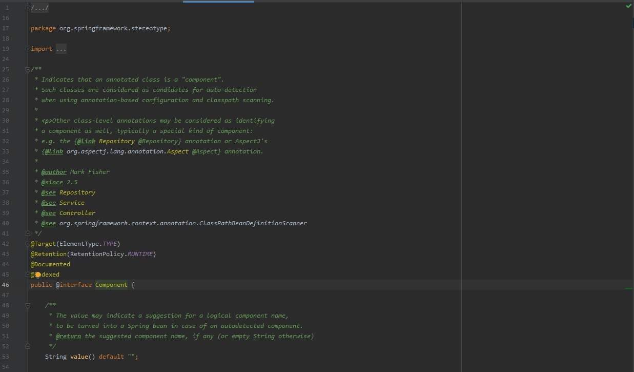Click the ClassPathBeanDefinitionScanner reference on line 40
The width and height of the screenshot is (634, 372).
pos(253,223)
